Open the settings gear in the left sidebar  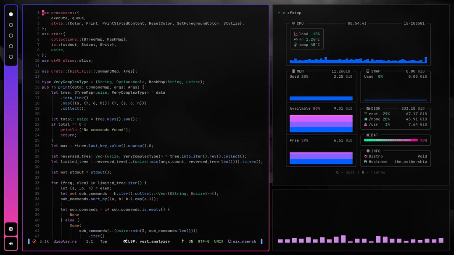click(11, 229)
